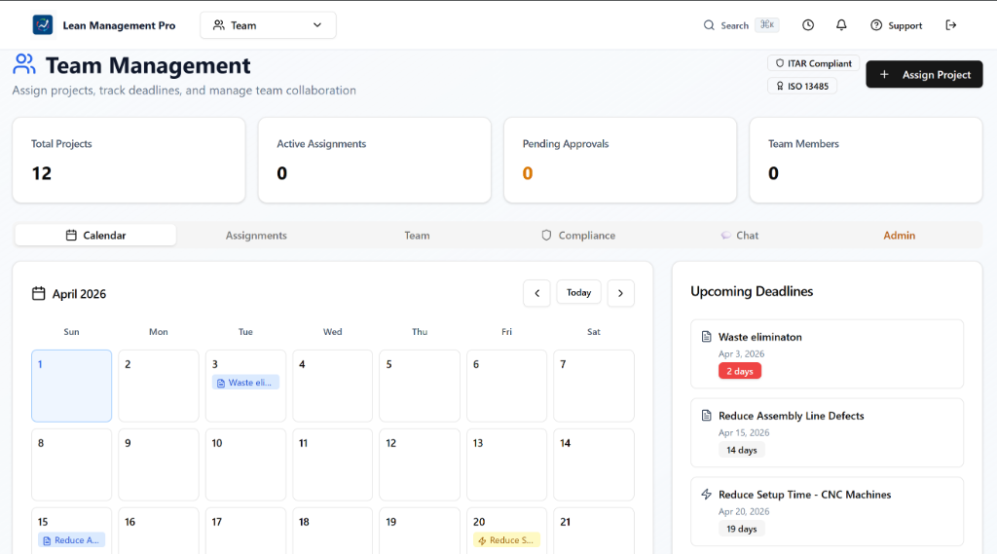Click the Upcoming Deadlines heading
The width and height of the screenshot is (997, 554).
(x=752, y=291)
